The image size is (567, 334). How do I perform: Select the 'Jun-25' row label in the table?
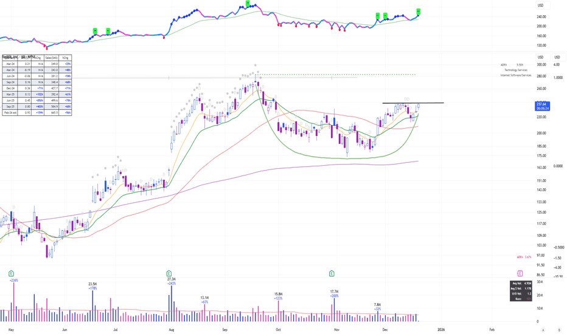10,100
